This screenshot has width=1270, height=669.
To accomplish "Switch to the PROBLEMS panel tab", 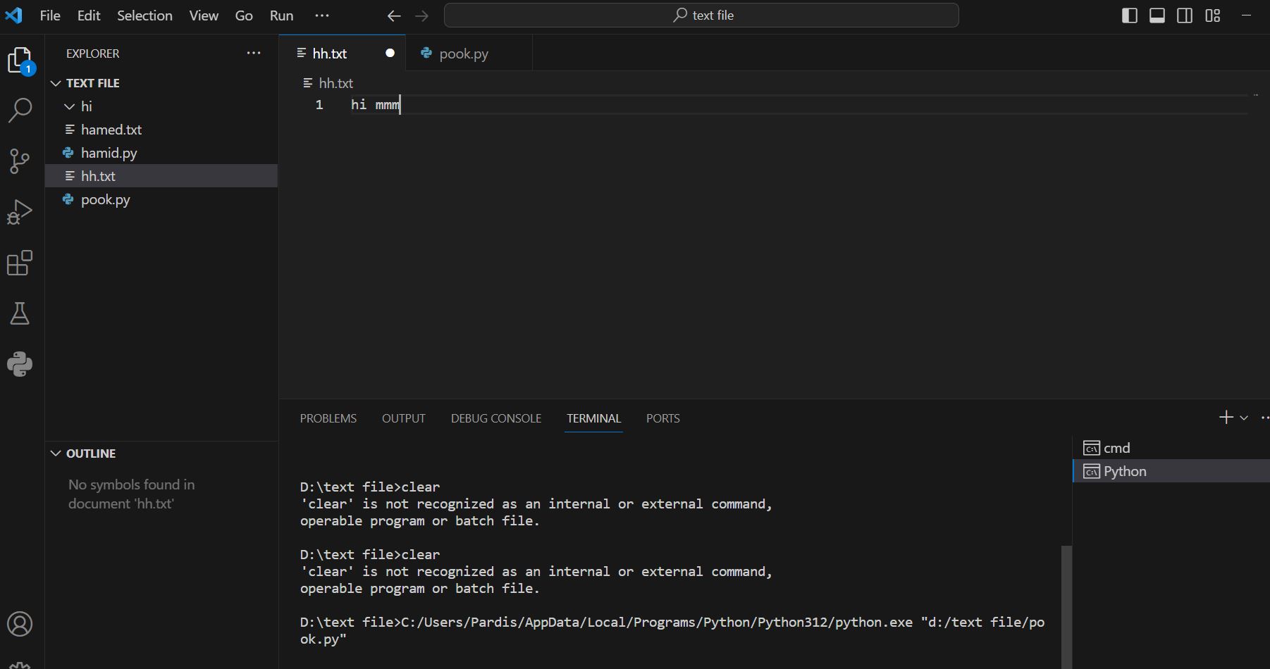I will pyautogui.click(x=328, y=418).
